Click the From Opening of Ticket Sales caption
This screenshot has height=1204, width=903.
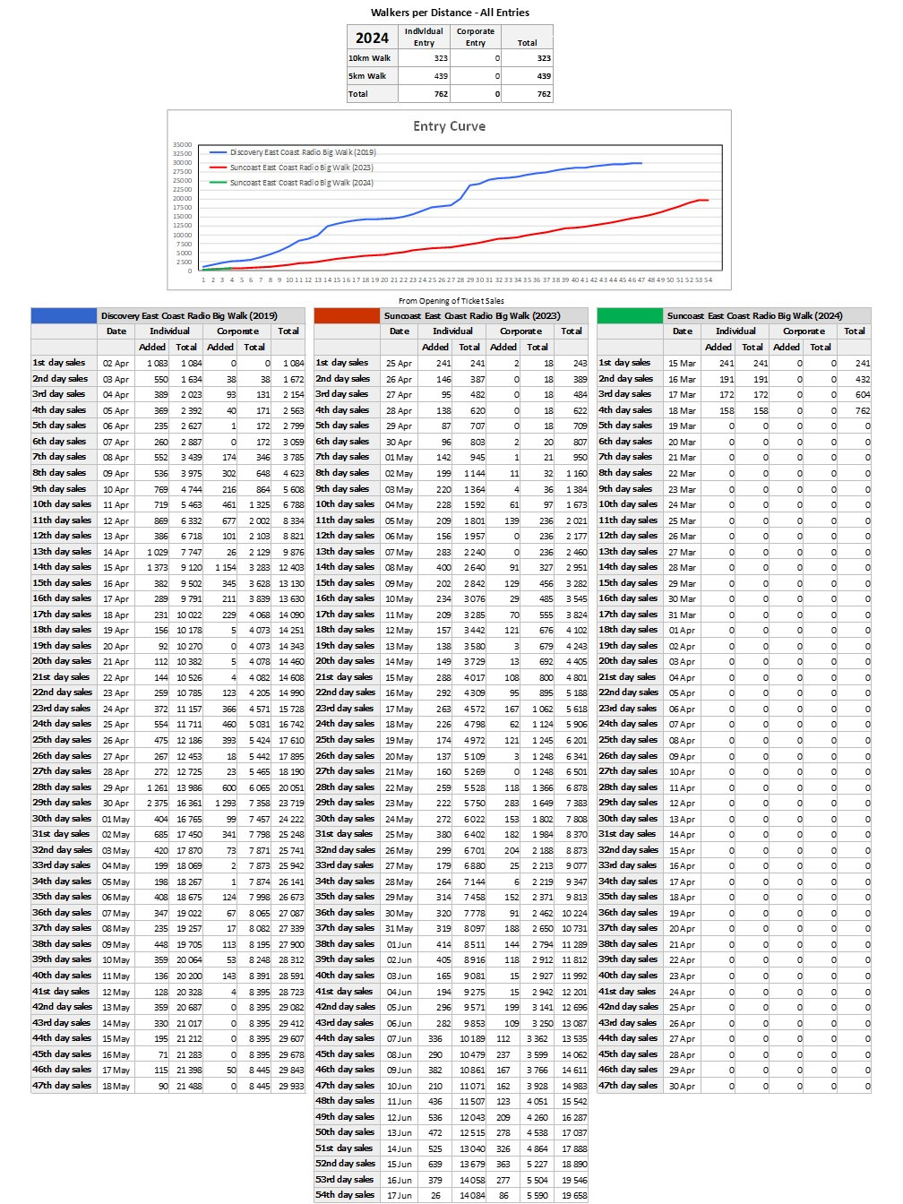click(x=451, y=301)
